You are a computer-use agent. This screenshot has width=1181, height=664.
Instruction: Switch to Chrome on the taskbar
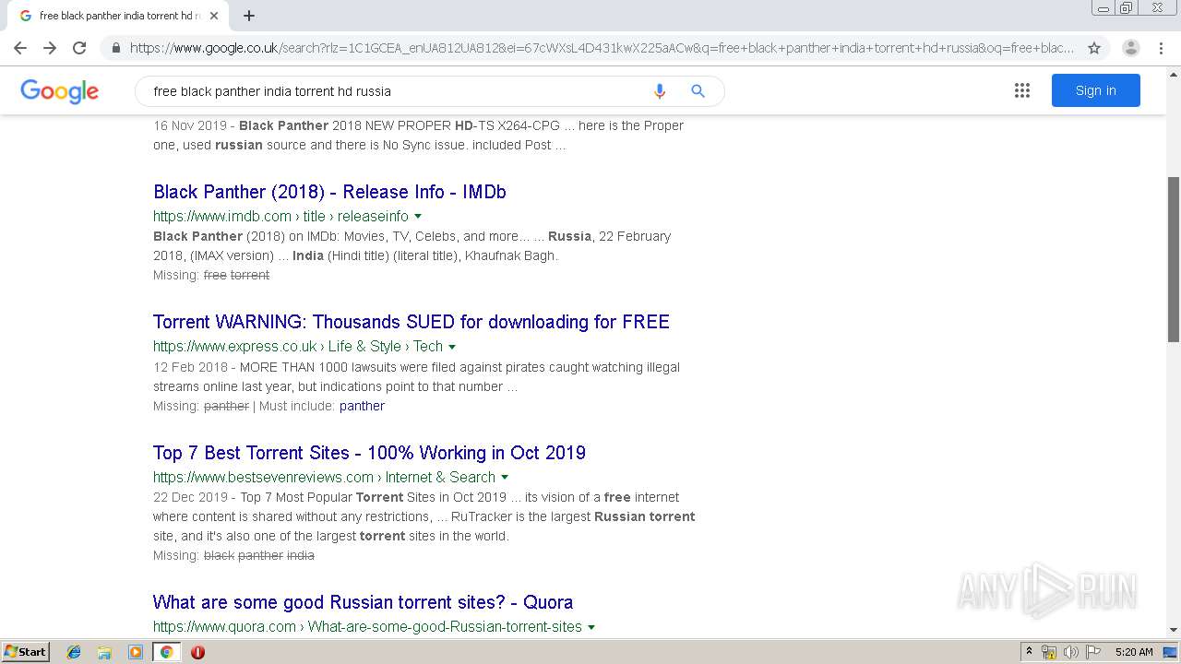(x=166, y=652)
